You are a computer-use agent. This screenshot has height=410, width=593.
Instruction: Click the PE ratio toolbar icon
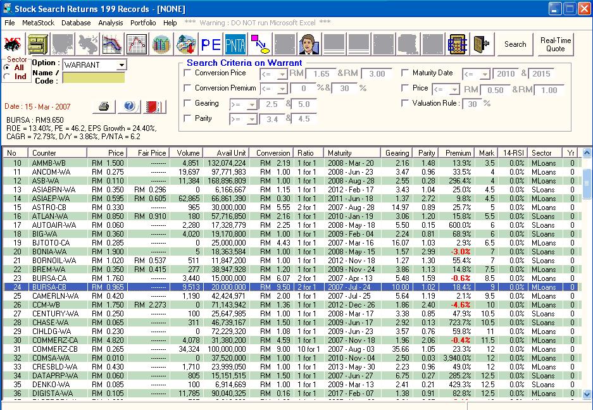[210, 45]
